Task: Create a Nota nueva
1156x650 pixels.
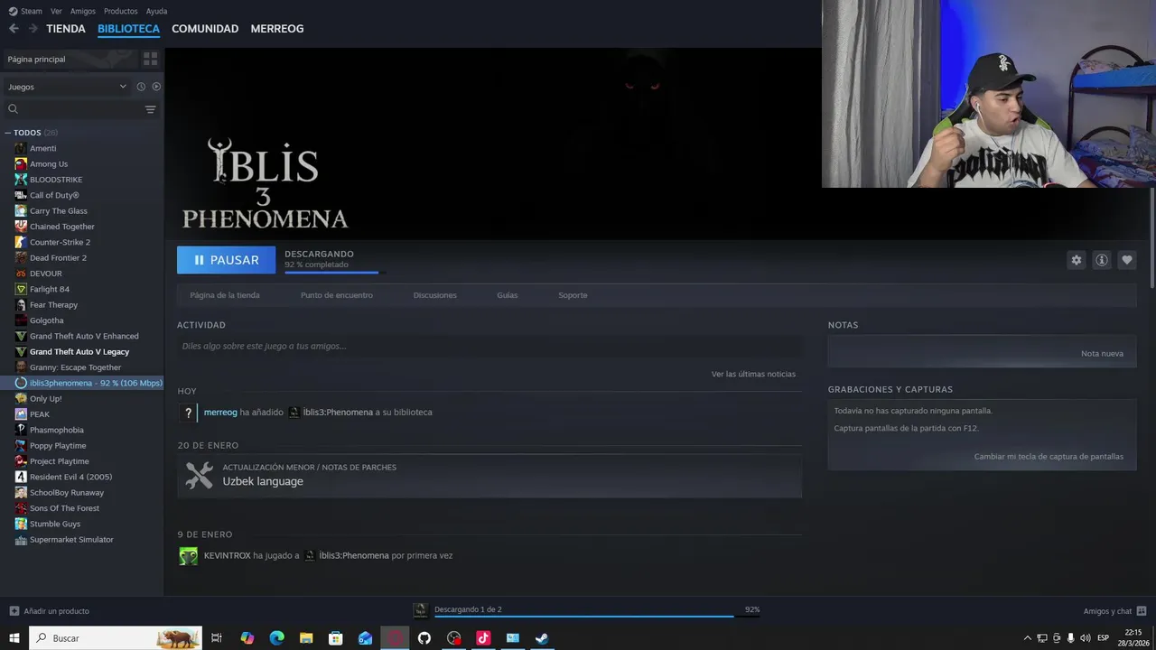Action: coord(1102,353)
